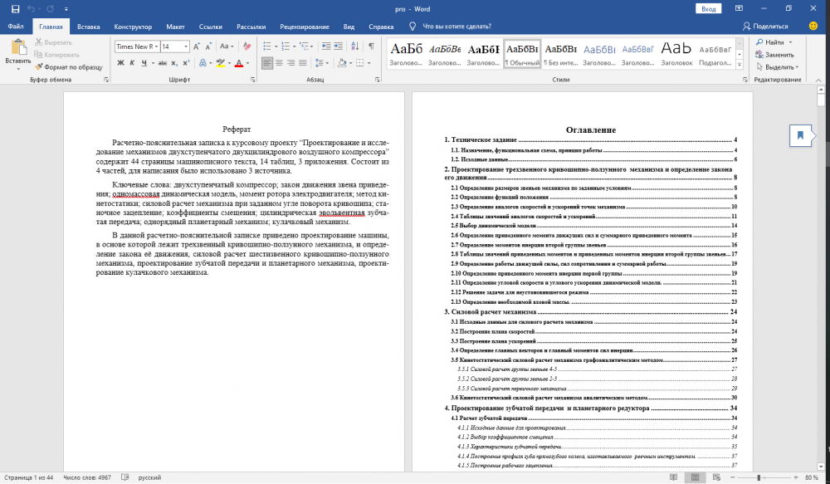Open the spelling and proofing status icon
Image resolution: width=830 pixels, height=484 pixels.
pyautogui.click(x=125, y=477)
